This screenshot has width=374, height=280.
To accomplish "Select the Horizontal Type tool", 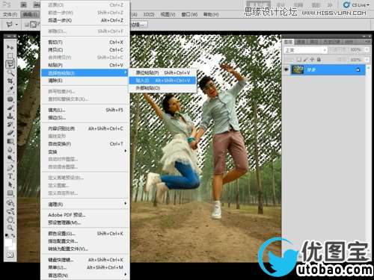I will (10, 176).
